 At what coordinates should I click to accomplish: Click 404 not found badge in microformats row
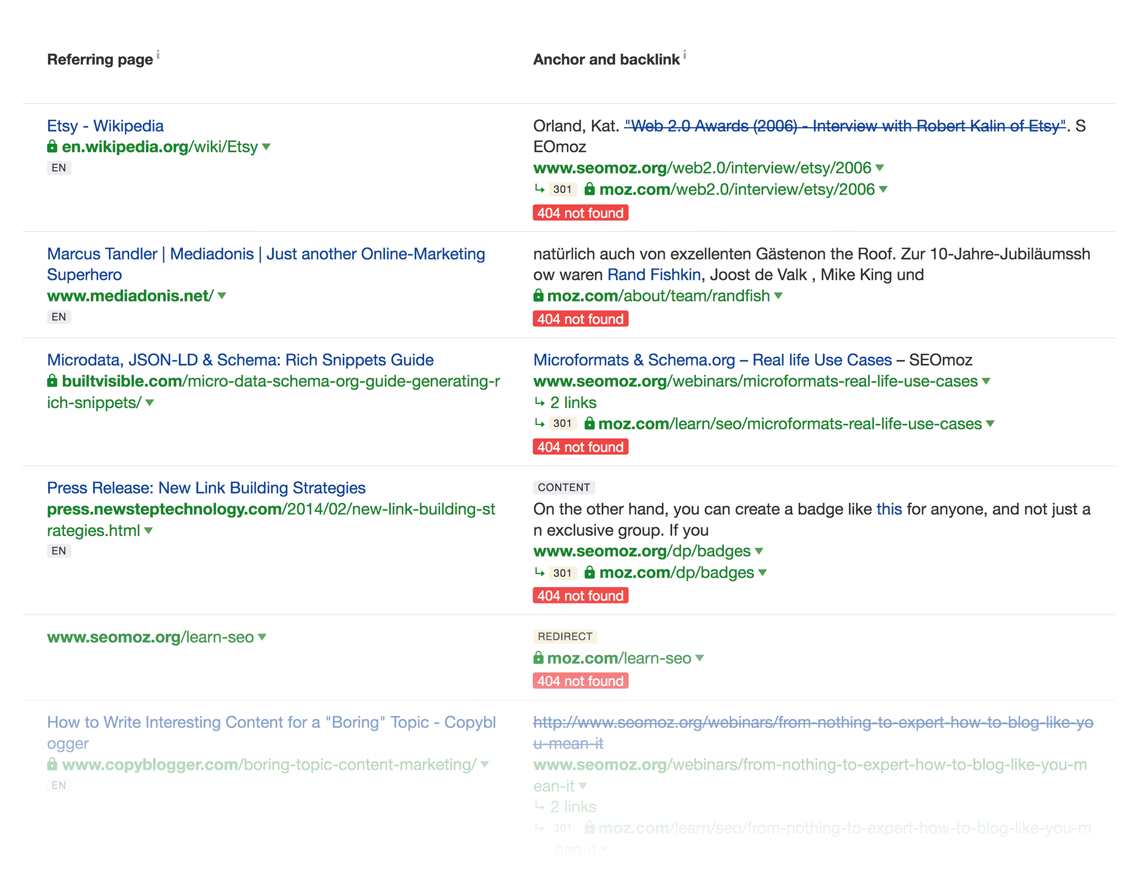coord(580,447)
